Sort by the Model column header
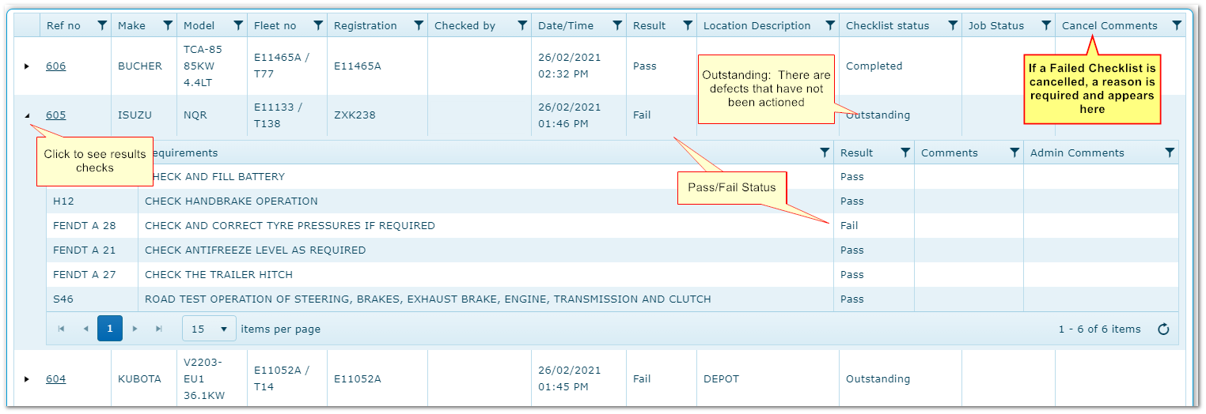 (x=199, y=26)
